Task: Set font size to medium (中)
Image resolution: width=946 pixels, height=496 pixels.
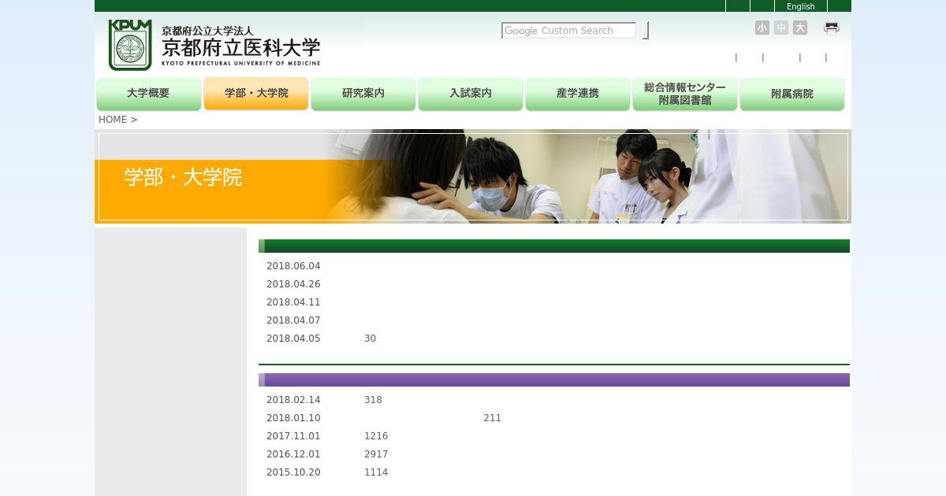Action: tap(781, 28)
